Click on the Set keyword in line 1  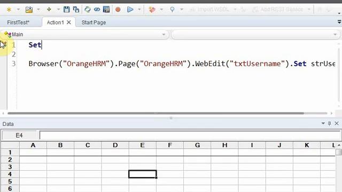[x=35, y=45]
